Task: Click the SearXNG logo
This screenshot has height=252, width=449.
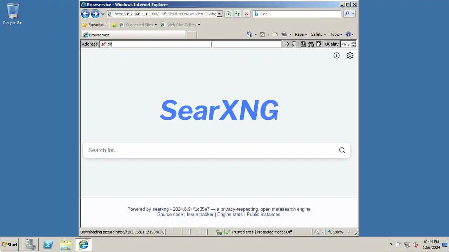Action: [219, 110]
